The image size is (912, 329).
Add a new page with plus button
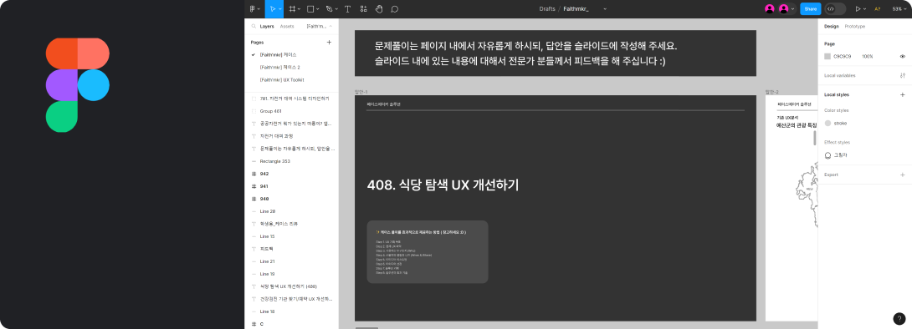329,43
